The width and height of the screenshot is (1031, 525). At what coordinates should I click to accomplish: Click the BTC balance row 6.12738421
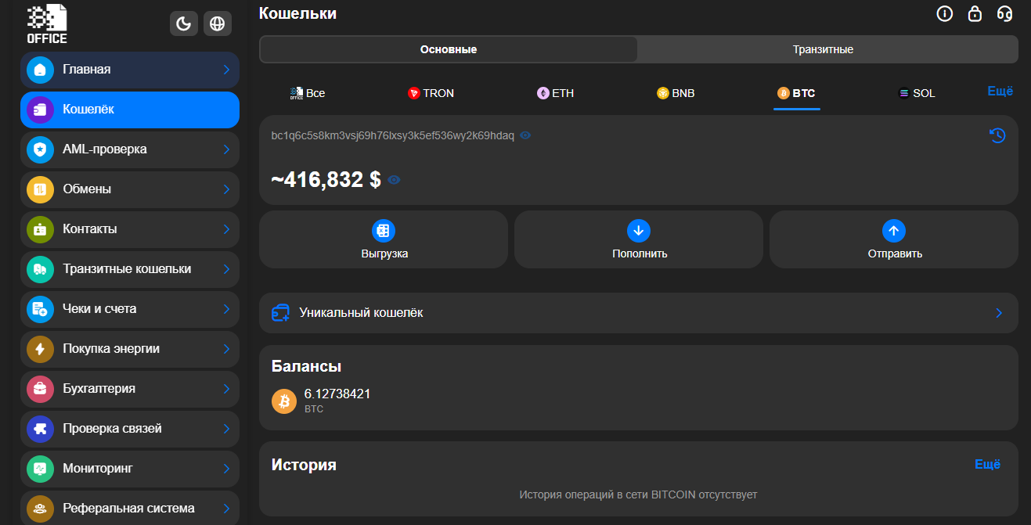(337, 400)
